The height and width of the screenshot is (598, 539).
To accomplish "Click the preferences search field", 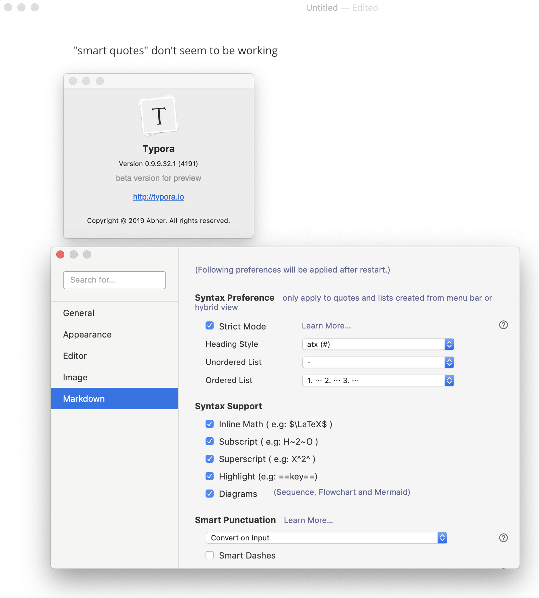I will 114,280.
